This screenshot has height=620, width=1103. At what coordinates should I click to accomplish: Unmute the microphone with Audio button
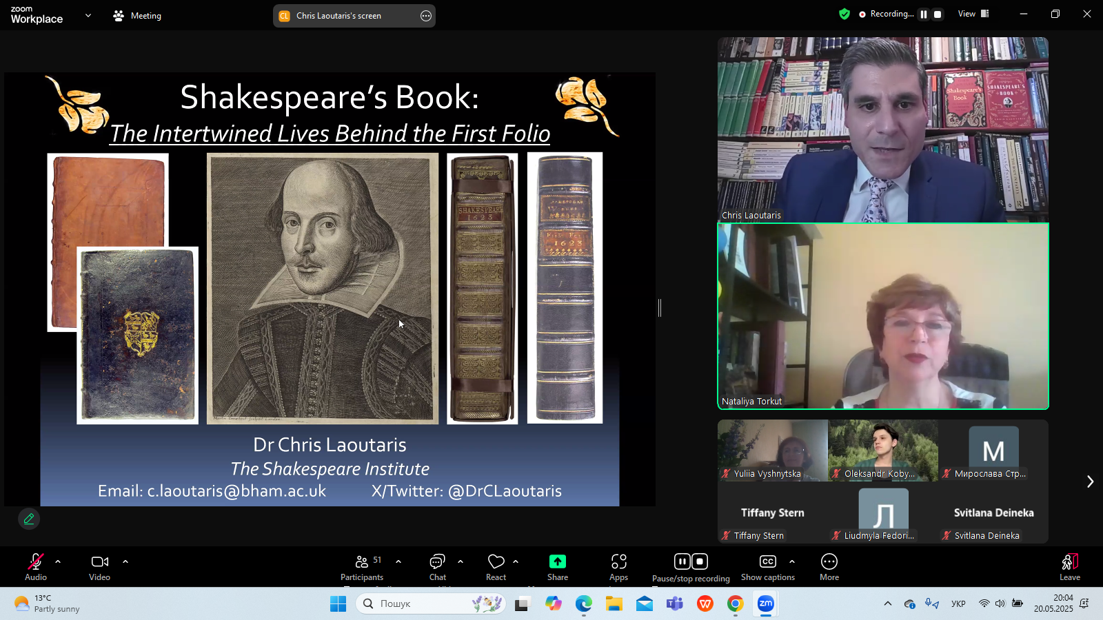click(36, 568)
